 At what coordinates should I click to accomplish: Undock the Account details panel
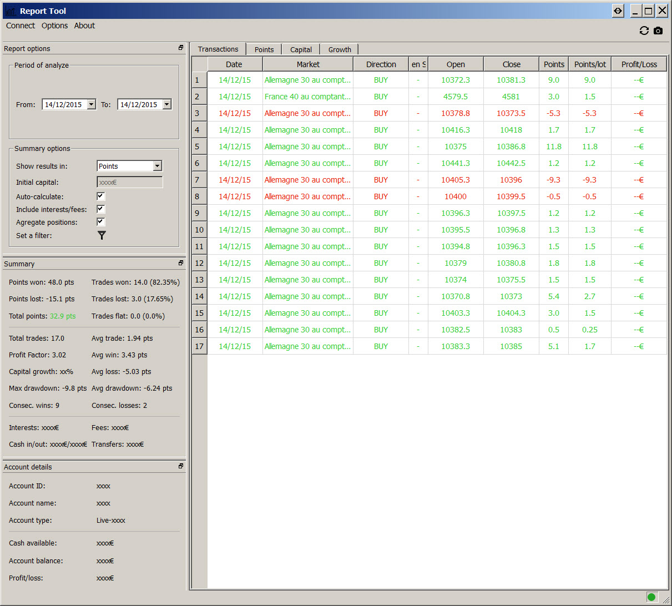tap(181, 466)
